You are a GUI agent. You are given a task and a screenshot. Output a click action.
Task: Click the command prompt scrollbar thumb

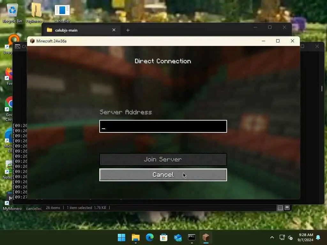(322, 88)
